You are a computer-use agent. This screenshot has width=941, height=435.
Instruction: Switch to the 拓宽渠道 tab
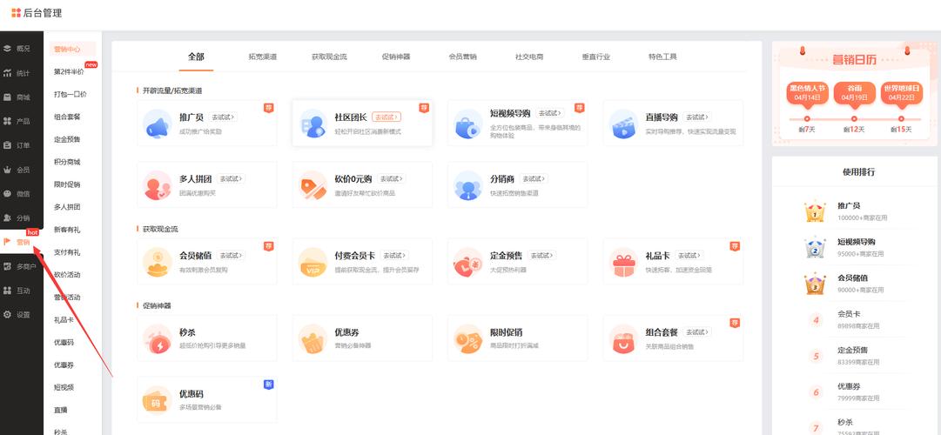[262, 57]
